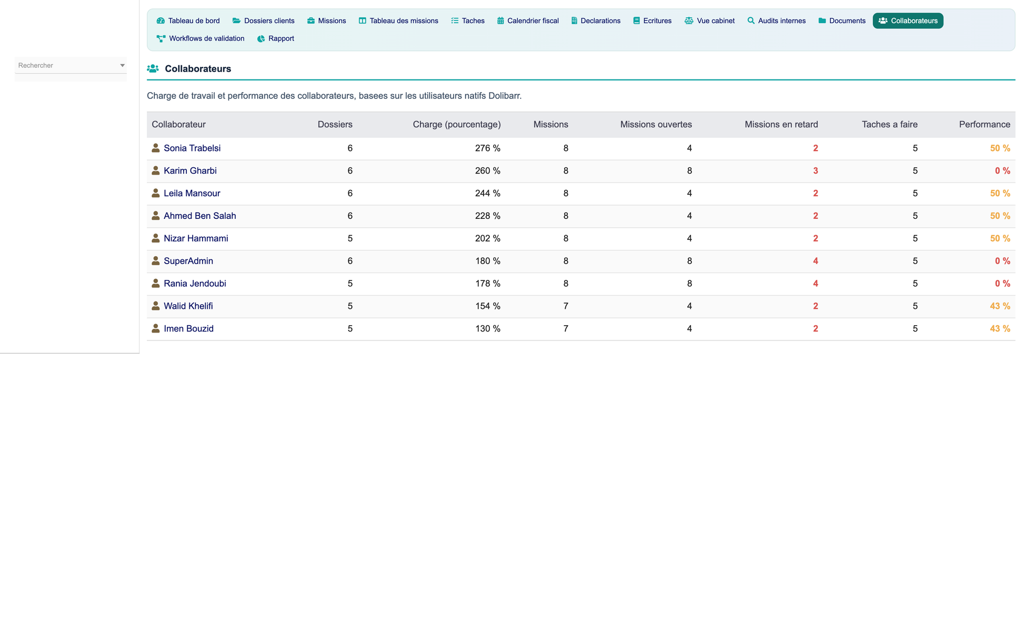Viewport: 1024px width, 634px height.
Task: Click the user icon next to SuperAdmin
Action: 156,261
